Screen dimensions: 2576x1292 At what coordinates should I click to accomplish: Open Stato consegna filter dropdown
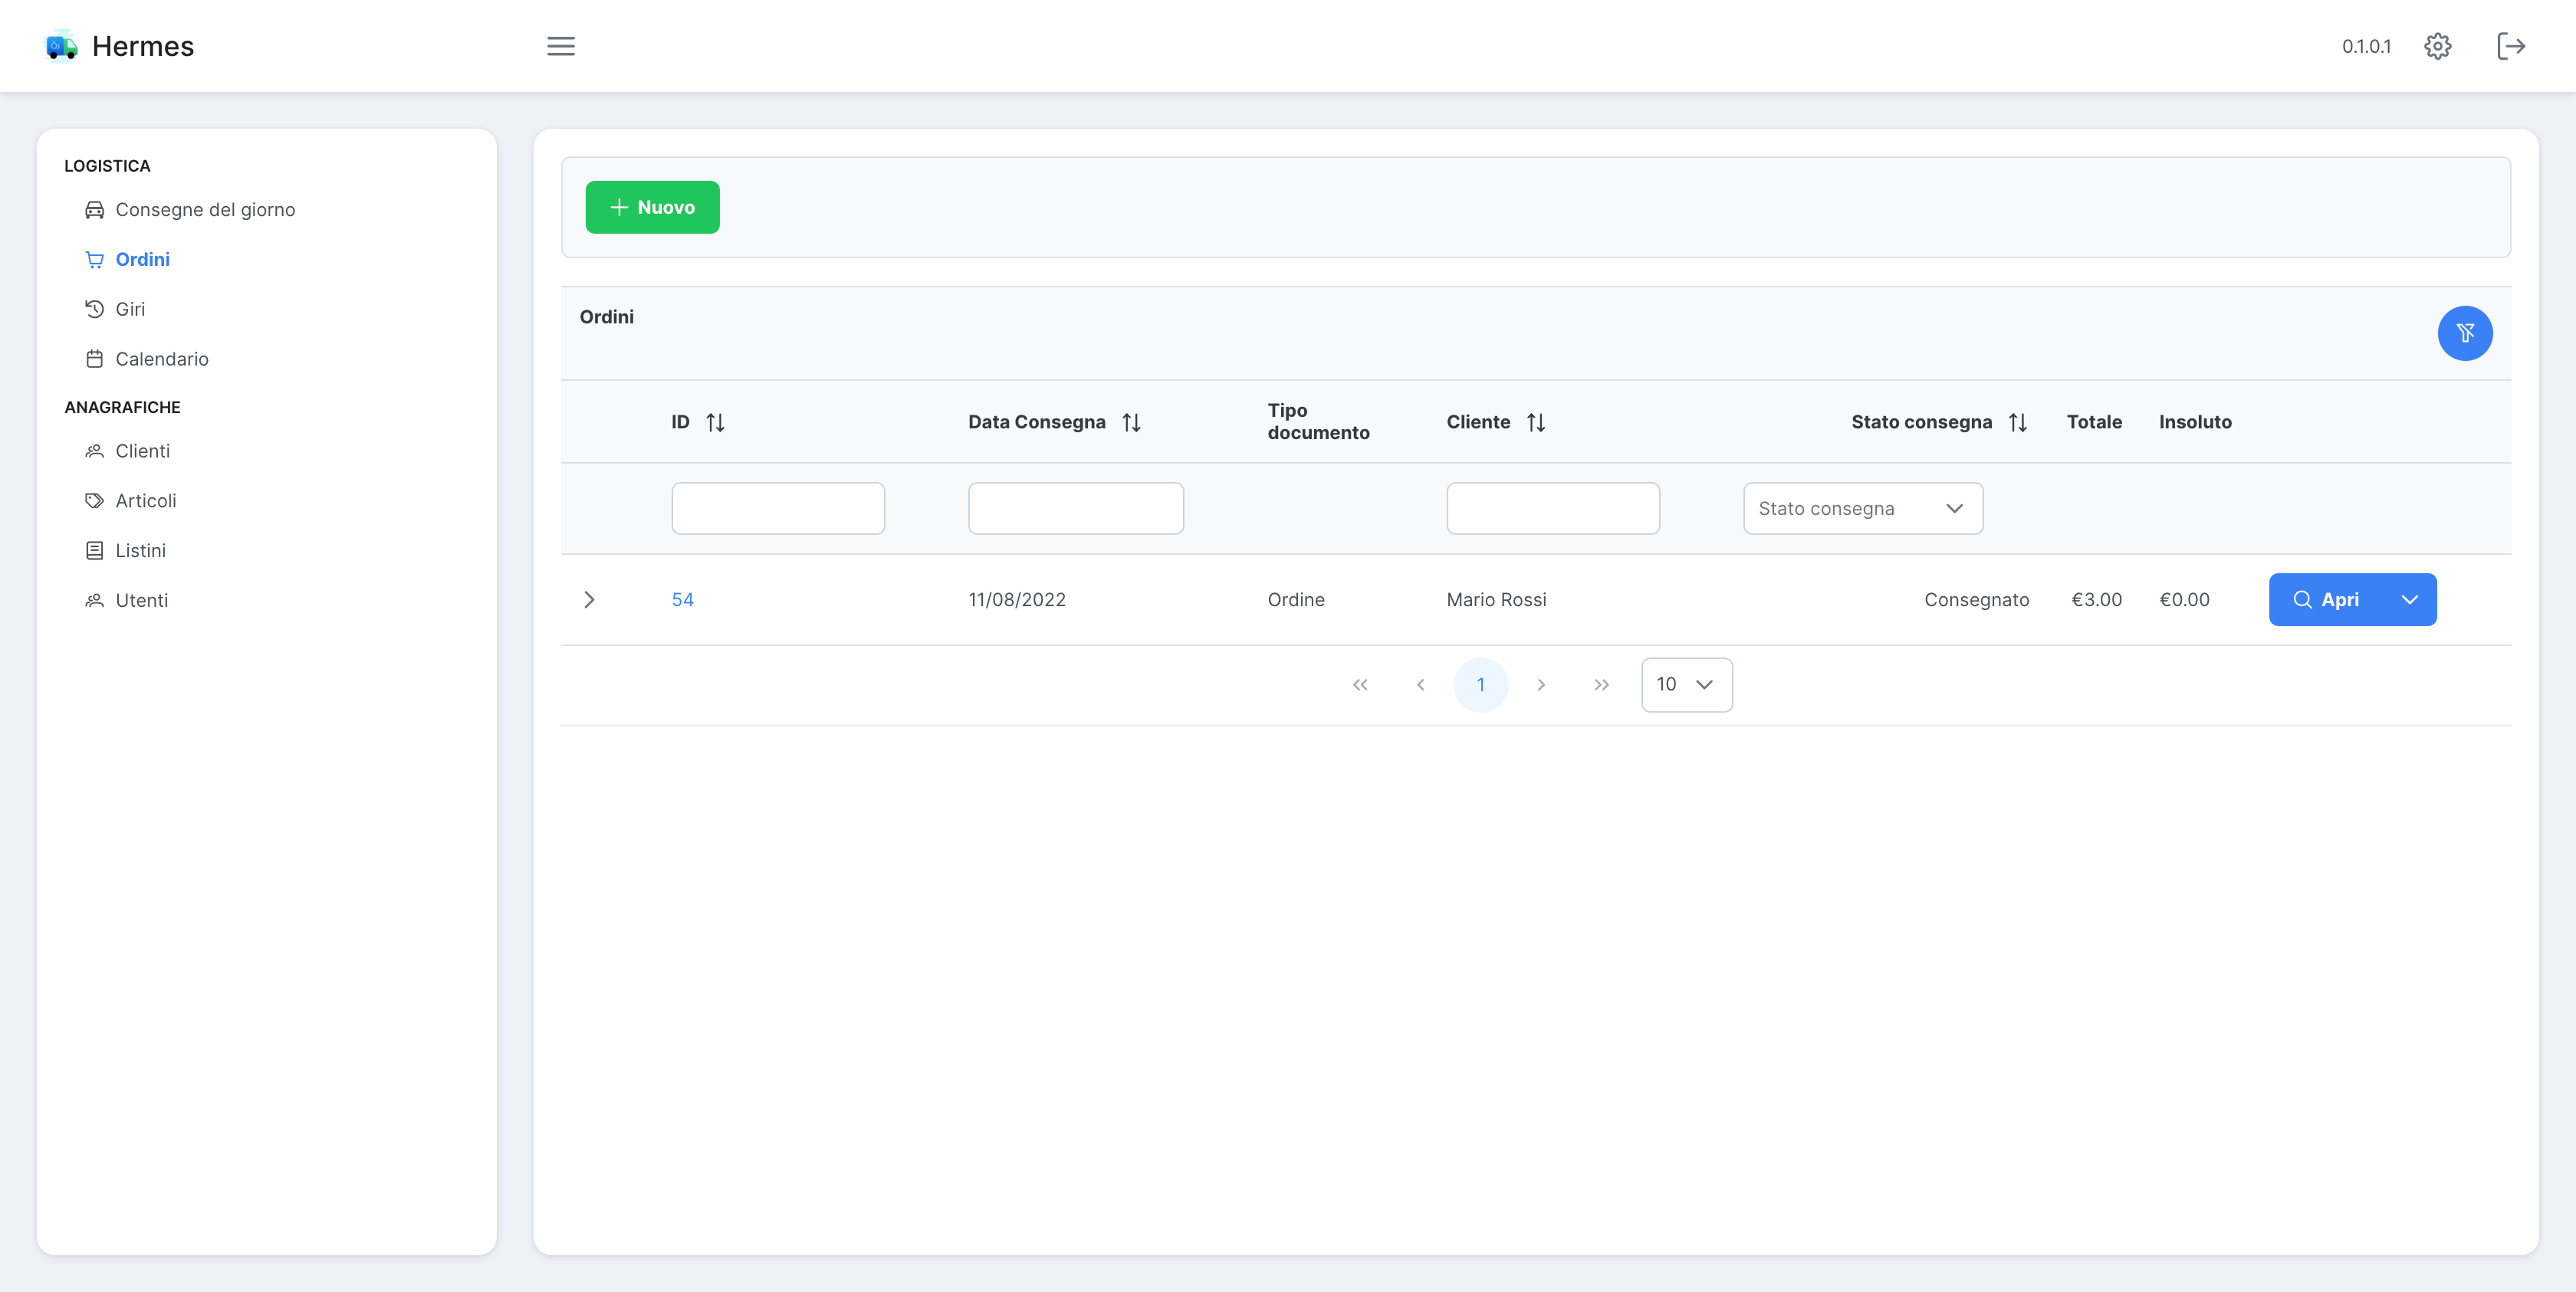(1862, 509)
